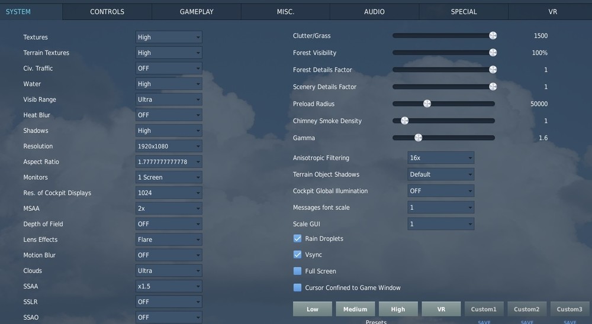Open the Water quality dropdown

click(x=169, y=84)
